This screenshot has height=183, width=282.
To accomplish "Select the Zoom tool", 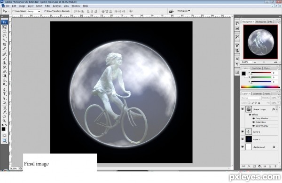I will click(4, 121).
